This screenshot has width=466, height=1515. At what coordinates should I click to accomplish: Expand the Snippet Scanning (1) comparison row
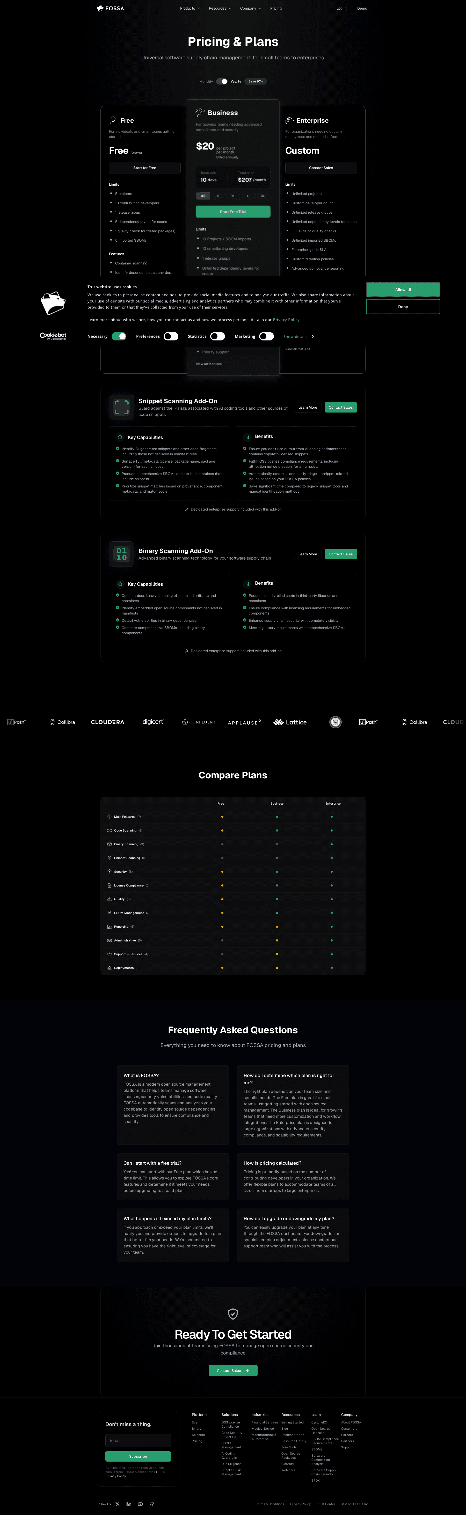tap(232, 858)
